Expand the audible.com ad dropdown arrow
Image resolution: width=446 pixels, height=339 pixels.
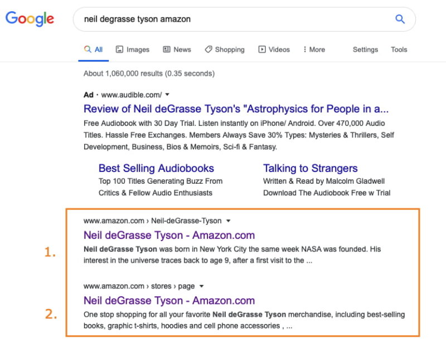tap(167, 94)
